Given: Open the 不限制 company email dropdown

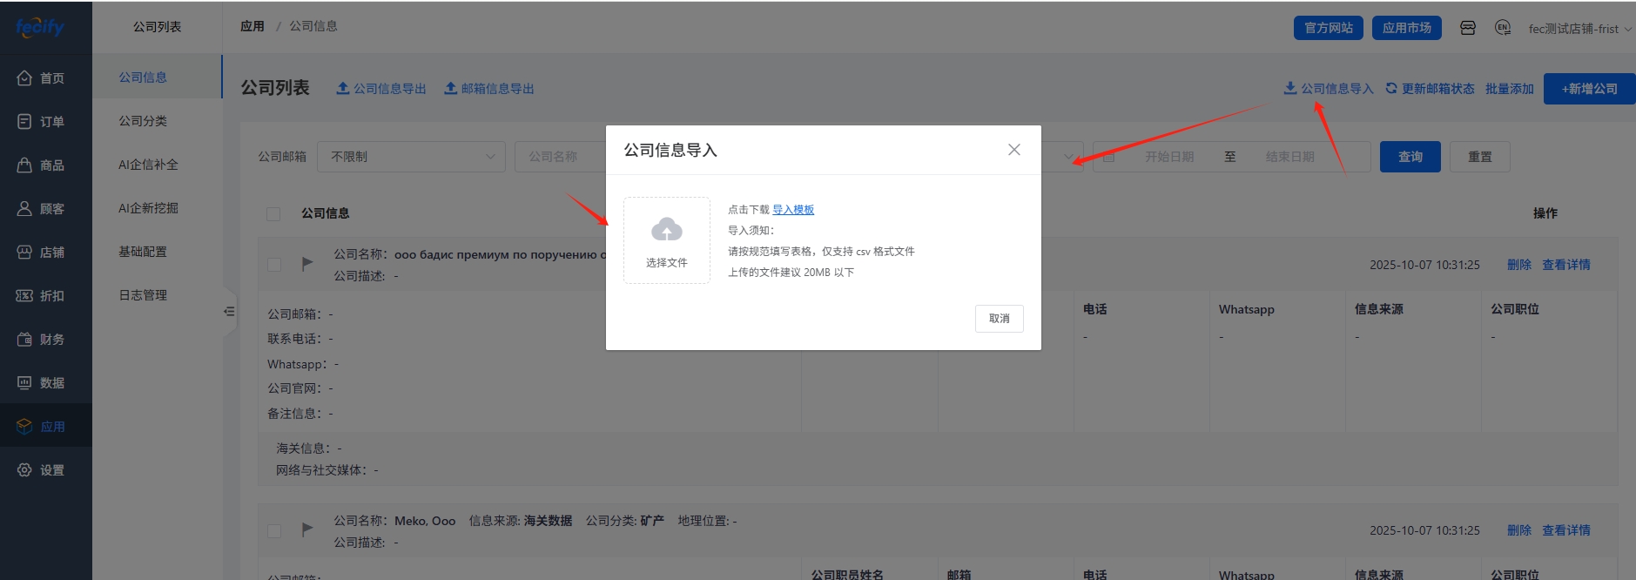Looking at the screenshot, I should point(411,157).
